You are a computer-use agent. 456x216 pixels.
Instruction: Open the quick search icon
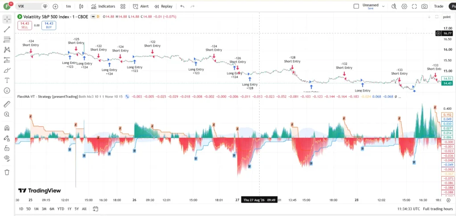tap(394, 6)
